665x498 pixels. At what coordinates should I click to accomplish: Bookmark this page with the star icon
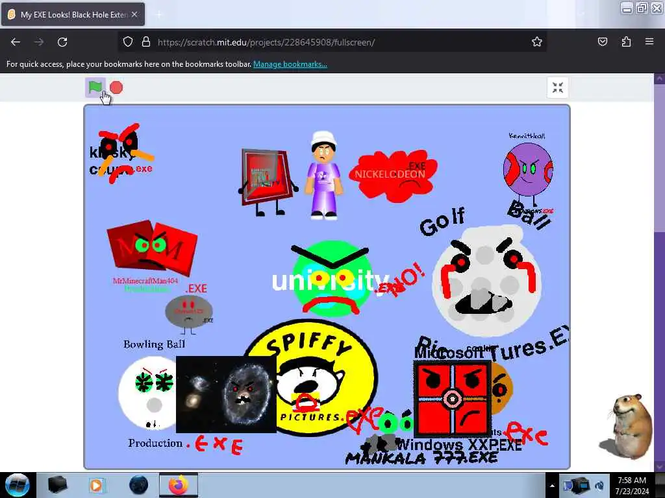click(537, 42)
